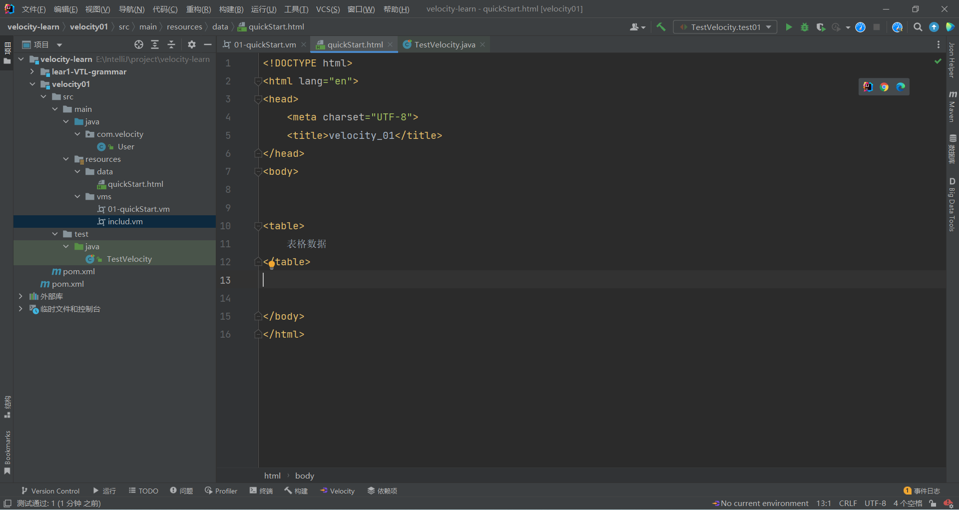This screenshot has width=959, height=510.
Task: Open 终端 terminal tool window
Action: pyautogui.click(x=261, y=491)
